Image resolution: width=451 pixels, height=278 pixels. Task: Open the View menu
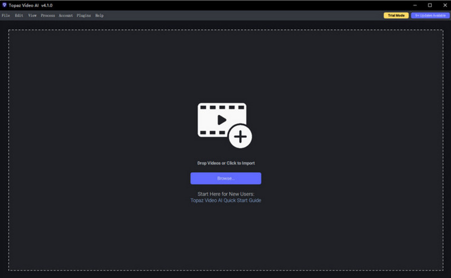[32, 16]
